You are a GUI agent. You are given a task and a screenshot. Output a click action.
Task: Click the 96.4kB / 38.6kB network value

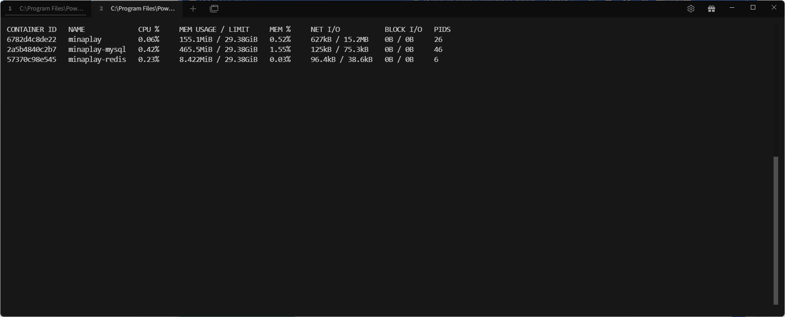(x=341, y=60)
